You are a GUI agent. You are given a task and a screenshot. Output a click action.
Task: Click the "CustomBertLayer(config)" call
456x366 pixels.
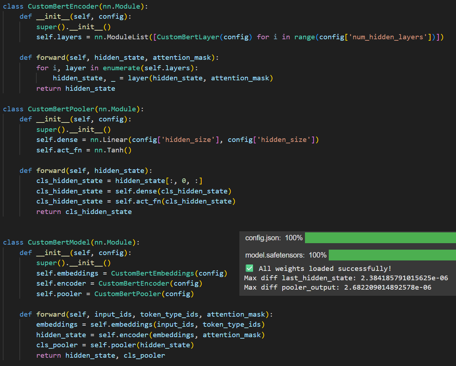point(204,37)
